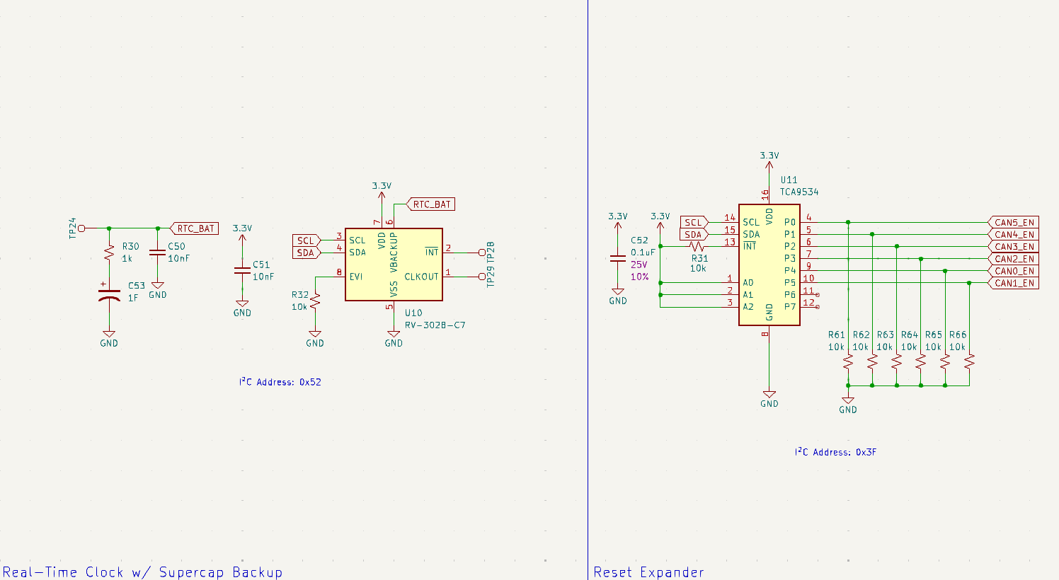Image resolution: width=1059 pixels, height=580 pixels.
Task: Click the 'Real-Time Clock w/ Supercap Backup' title
Action: (142, 572)
